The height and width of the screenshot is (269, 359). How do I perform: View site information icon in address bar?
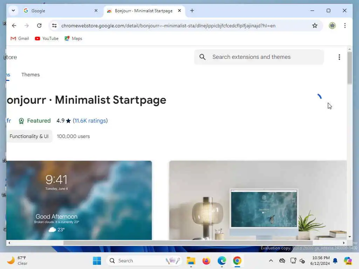tap(54, 26)
